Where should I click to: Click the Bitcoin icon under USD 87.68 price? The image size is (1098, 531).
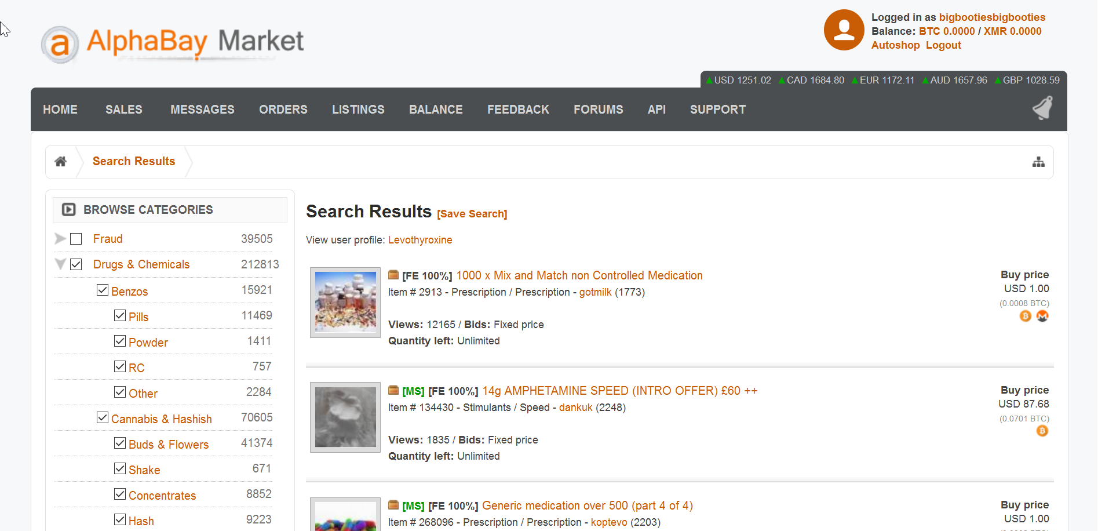(1042, 431)
